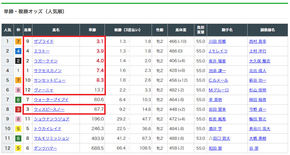
Task: Click the 単勝 column header
Action: pyautogui.click(x=92, y=30)
